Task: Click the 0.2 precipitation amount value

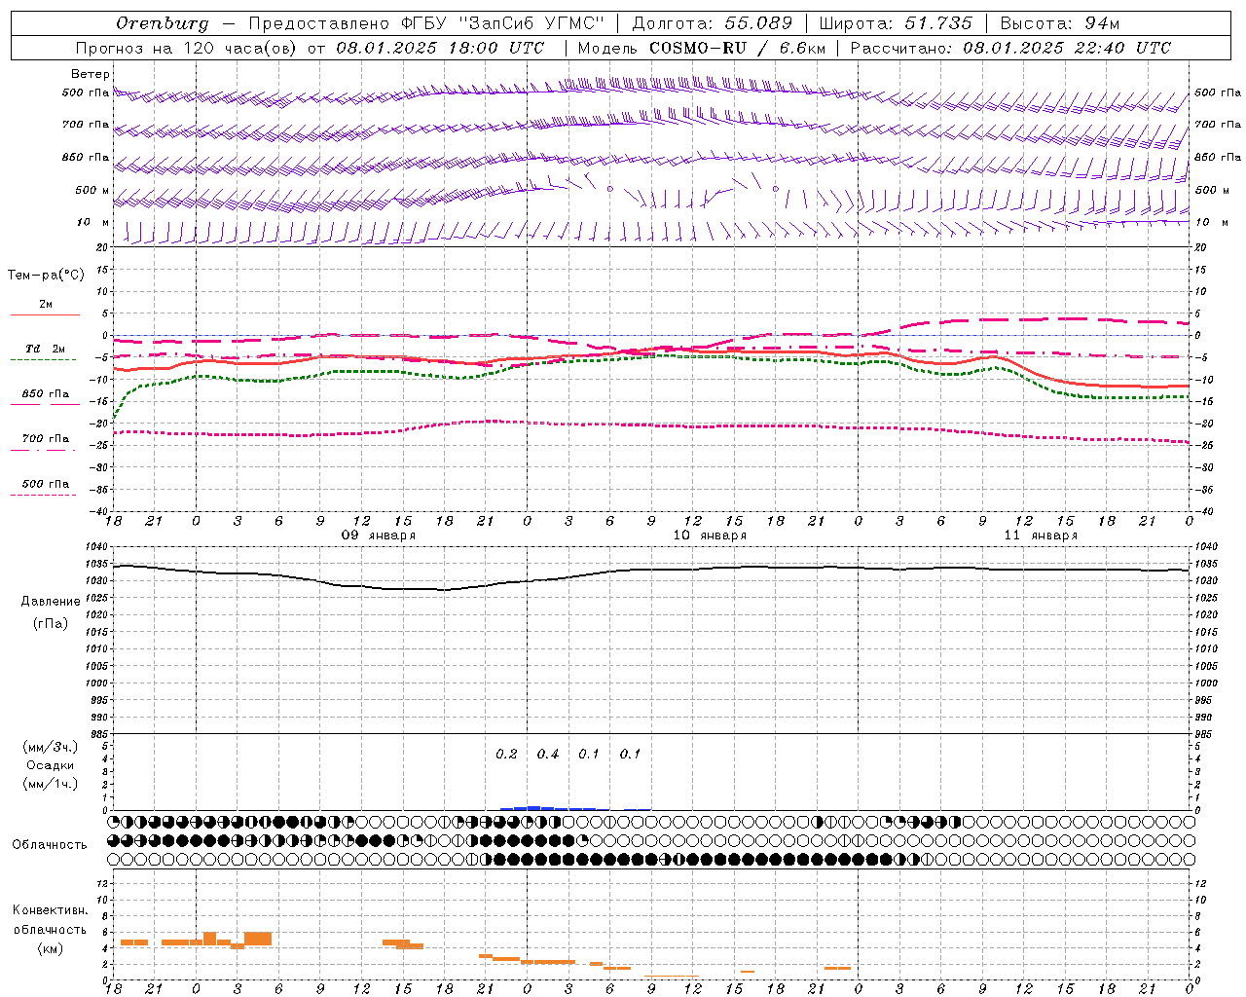Action: click(506, 754)
